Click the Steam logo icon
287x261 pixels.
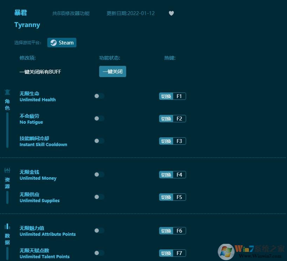click(x=53, y=42)
